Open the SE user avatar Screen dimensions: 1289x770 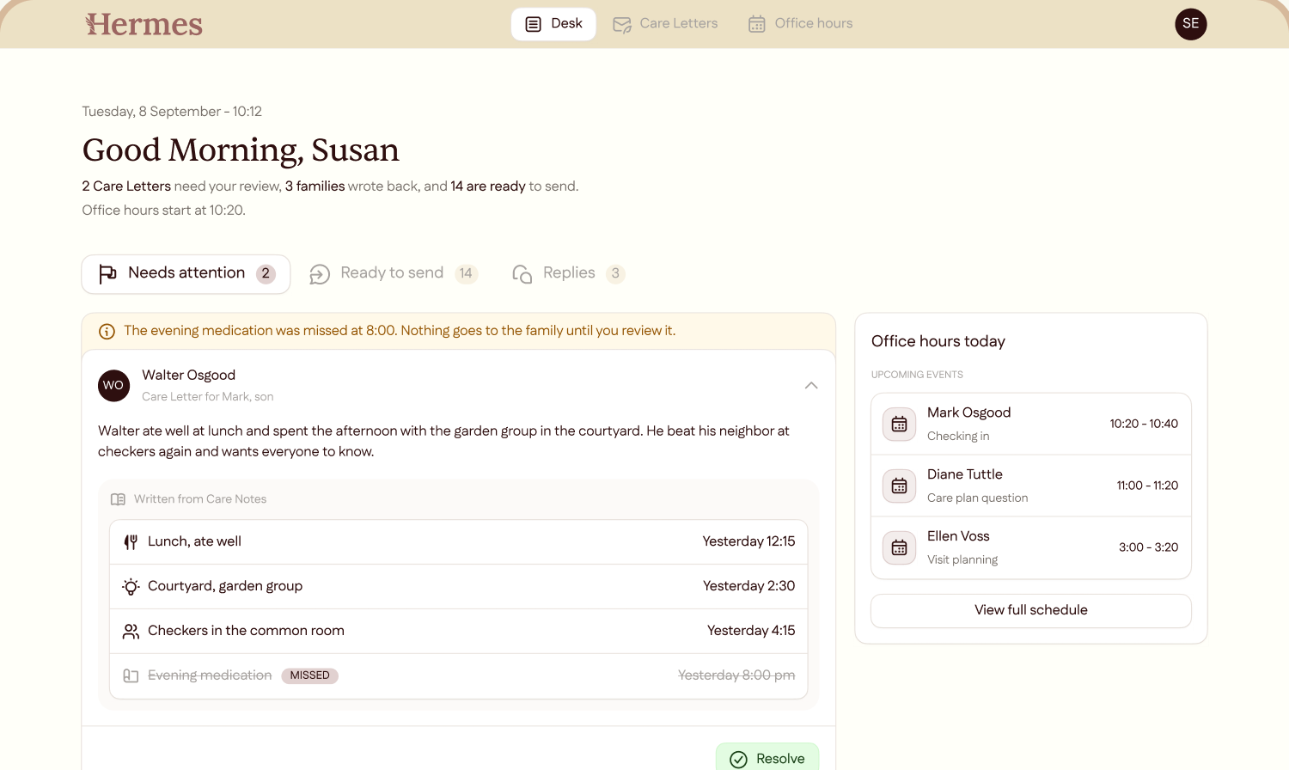point(1190,24)
